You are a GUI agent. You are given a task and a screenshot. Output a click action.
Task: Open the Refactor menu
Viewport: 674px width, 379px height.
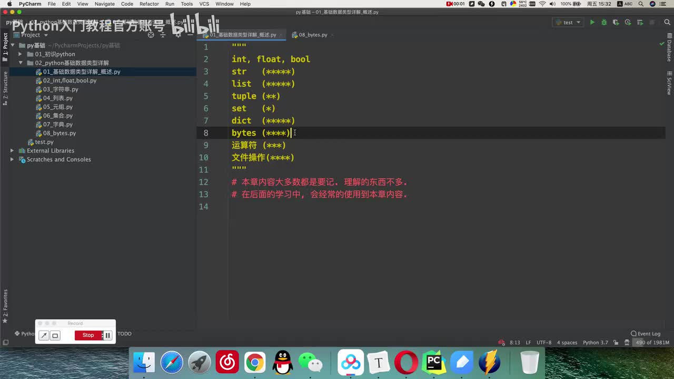click(x=149, y=4)
